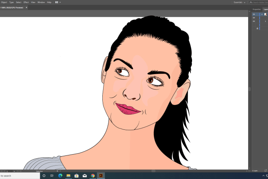Open the Effect menu
This screenshot has height=179, width=268.
[26, 2]
